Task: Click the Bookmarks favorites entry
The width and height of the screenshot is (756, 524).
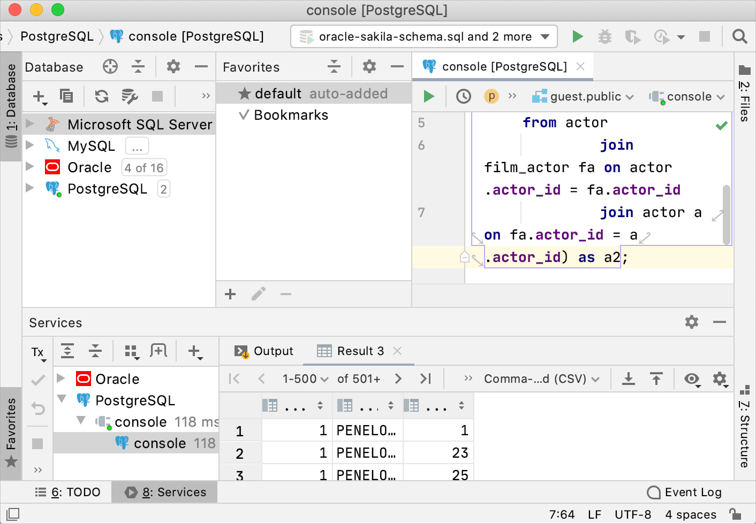Action: [x=291, y=115]
